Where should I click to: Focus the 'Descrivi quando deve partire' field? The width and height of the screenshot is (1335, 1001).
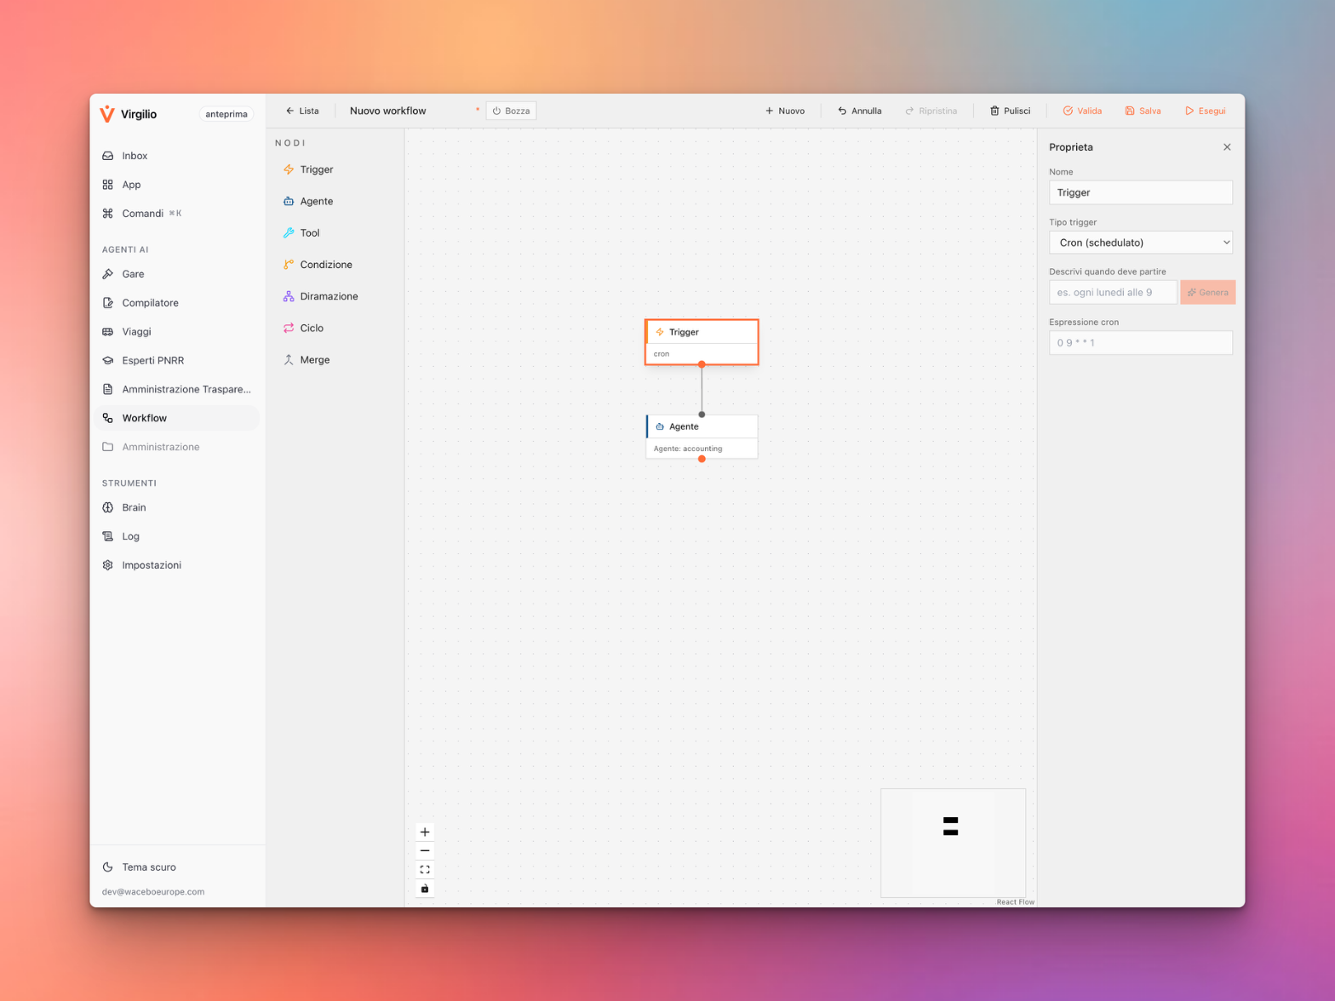(x=1113, y=292)
